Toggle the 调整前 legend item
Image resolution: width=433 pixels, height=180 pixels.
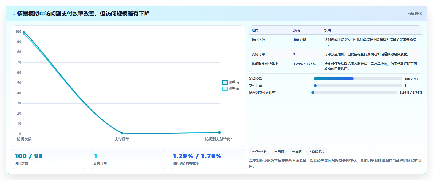click(230, 82)
